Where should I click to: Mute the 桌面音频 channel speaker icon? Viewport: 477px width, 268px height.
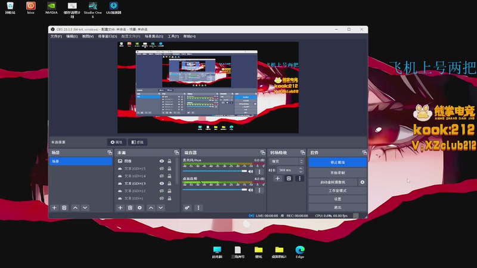(250, 190)
